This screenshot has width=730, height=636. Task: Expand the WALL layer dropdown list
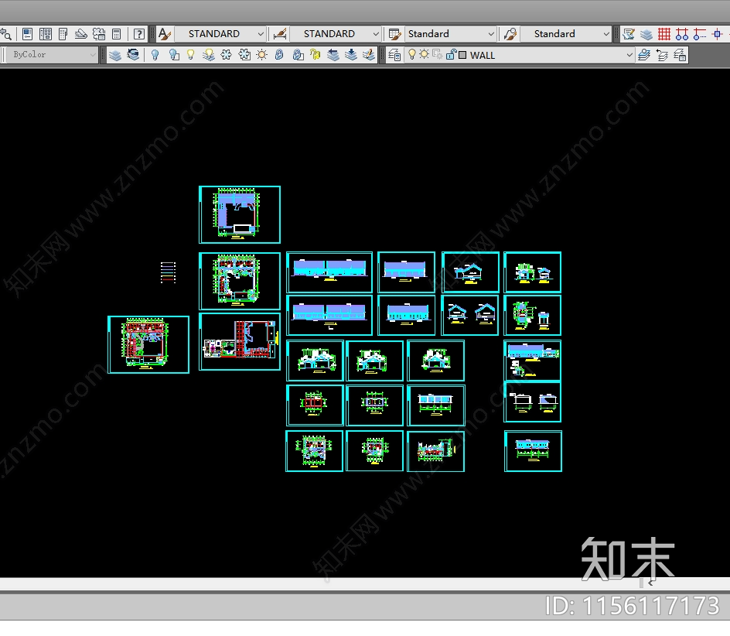click(x=629, y=55)
